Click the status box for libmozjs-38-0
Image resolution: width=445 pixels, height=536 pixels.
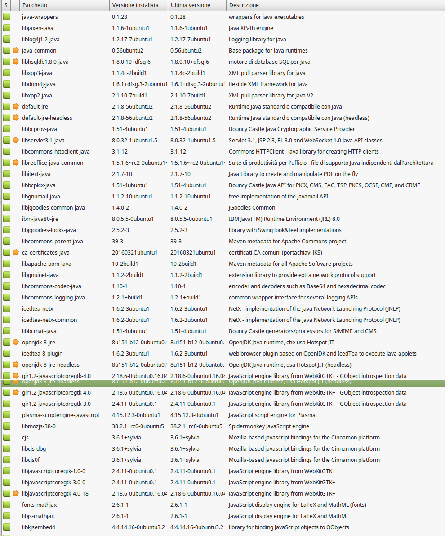point(7,426)
